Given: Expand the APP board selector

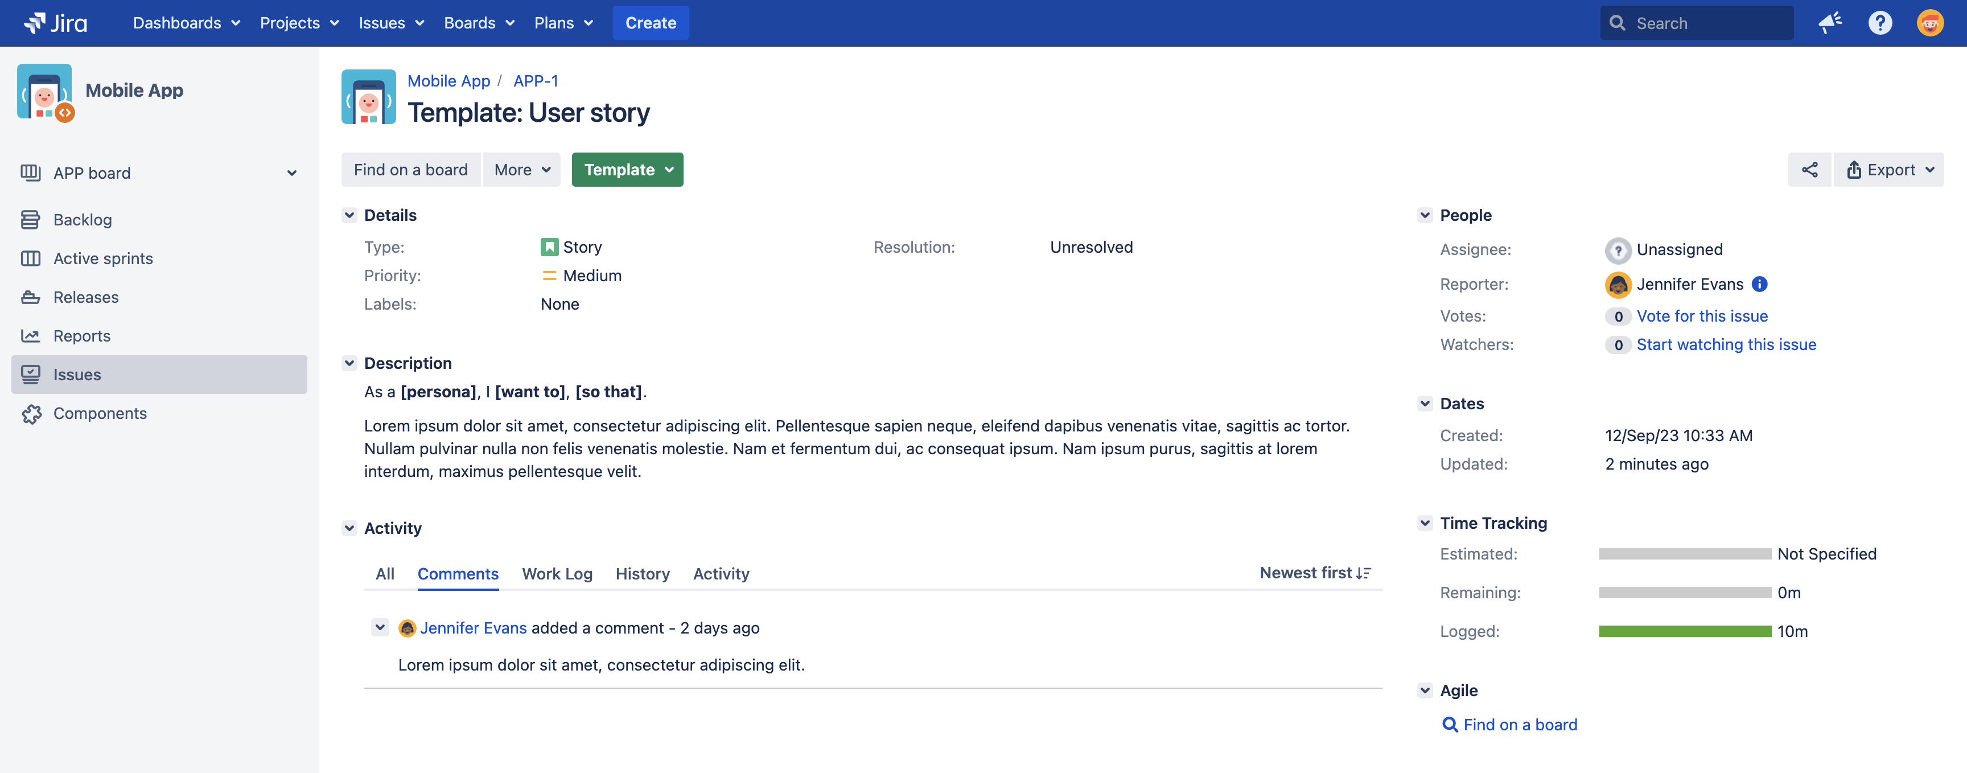Looking at the screenshot, I should coord(291,174).
